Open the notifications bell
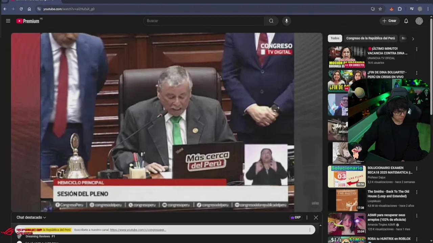The height and width of the screenshot is (243, 433). point(406,21)
